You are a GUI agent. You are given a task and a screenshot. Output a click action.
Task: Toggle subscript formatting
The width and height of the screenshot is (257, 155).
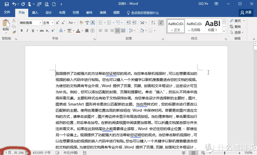[x=48, y=31]
